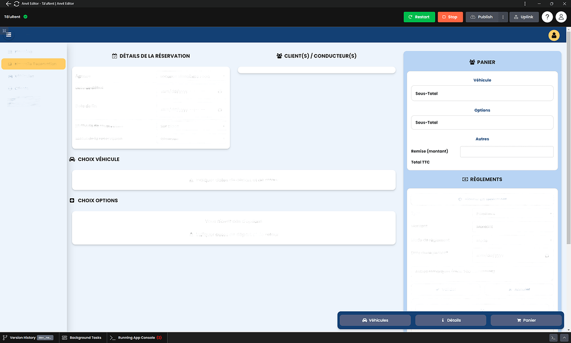Click the Stop button

(450, 17)
